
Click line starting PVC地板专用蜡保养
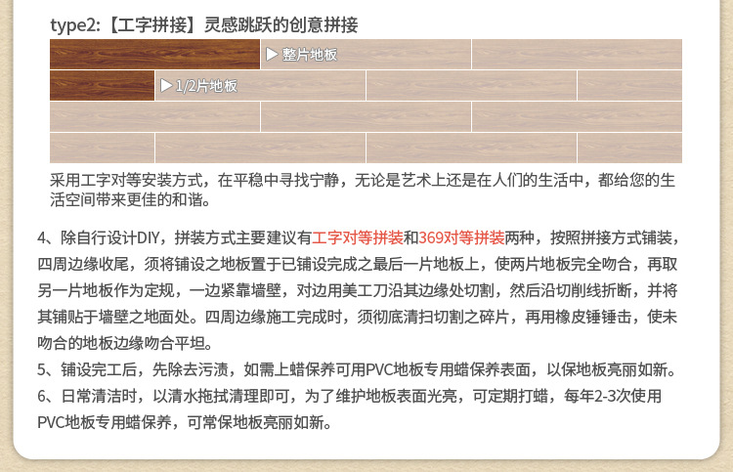[185, 422]
